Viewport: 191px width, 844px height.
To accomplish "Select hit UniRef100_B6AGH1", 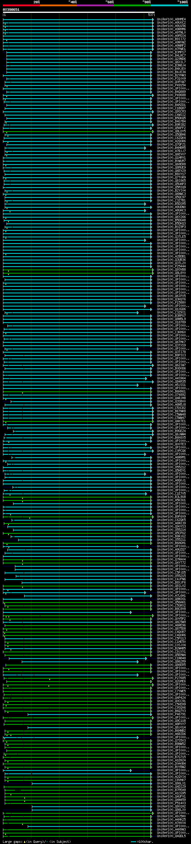I will click(171, 543).
